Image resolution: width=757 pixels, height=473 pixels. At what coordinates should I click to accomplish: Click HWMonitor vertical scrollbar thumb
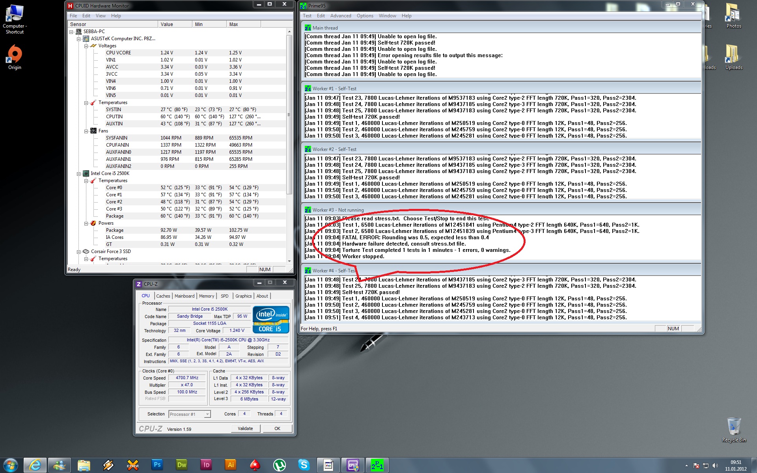pyautogui.click(x=289, y=114)
